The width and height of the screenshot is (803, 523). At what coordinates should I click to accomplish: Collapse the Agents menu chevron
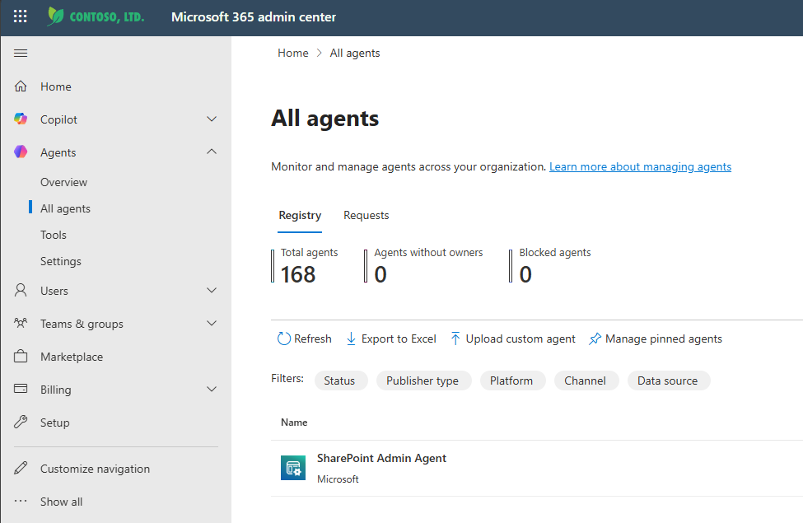pos(212,152)
